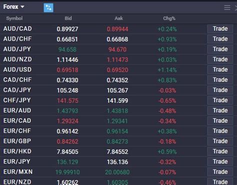
Task: Click Trade button for AUD/CAD
Action: [x=220, y=29]
